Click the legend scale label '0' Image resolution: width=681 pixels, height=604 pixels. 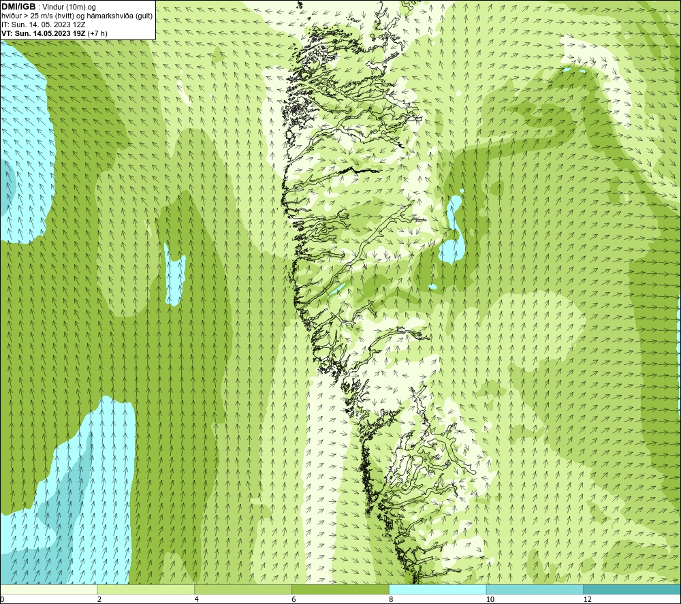(2, 599)
